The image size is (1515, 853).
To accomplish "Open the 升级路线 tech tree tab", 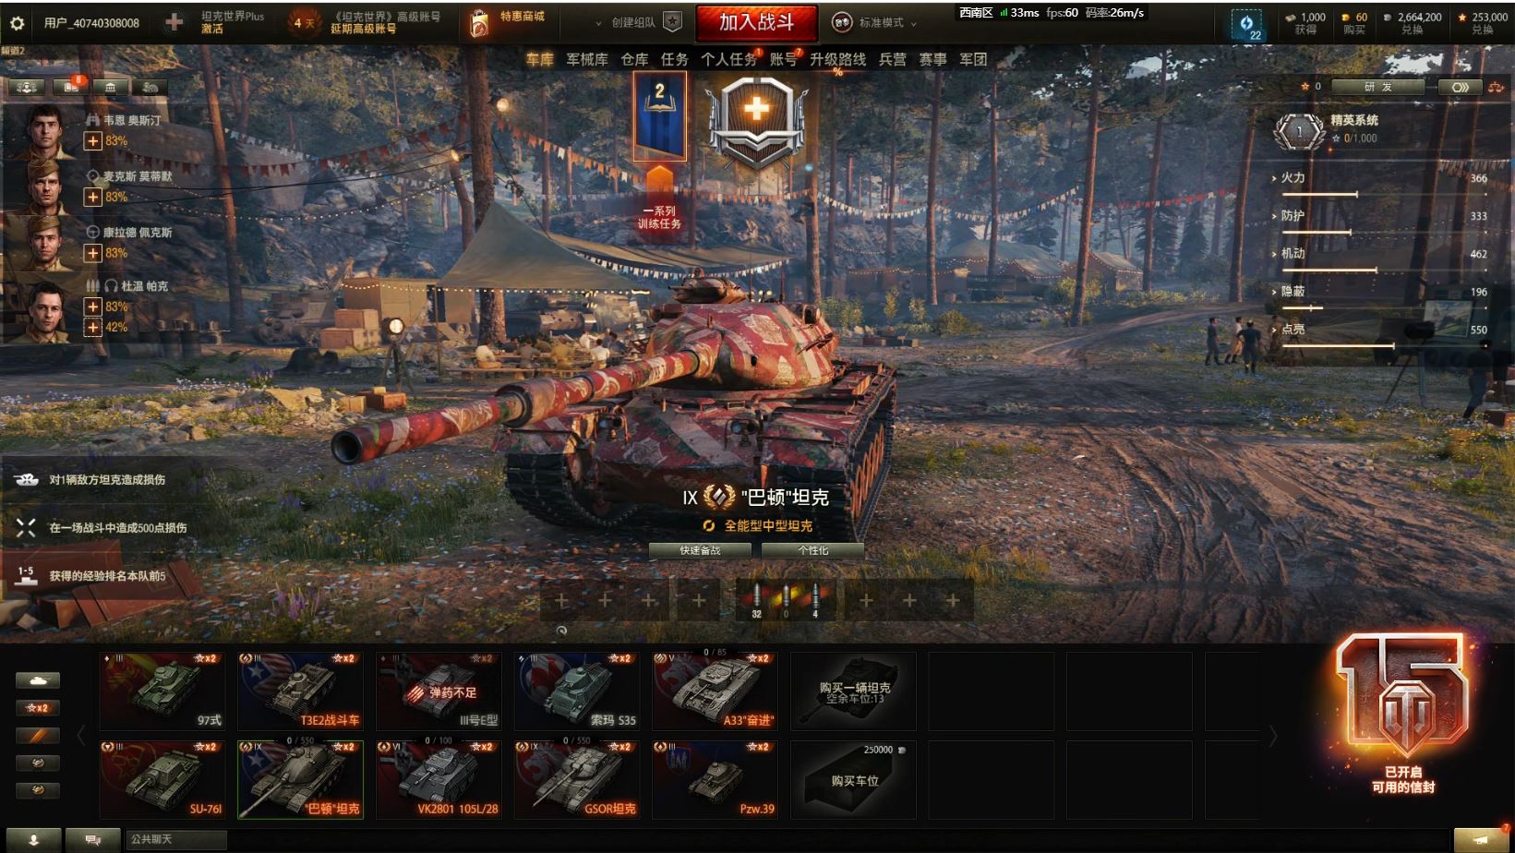I will click(x=837, y=59).
